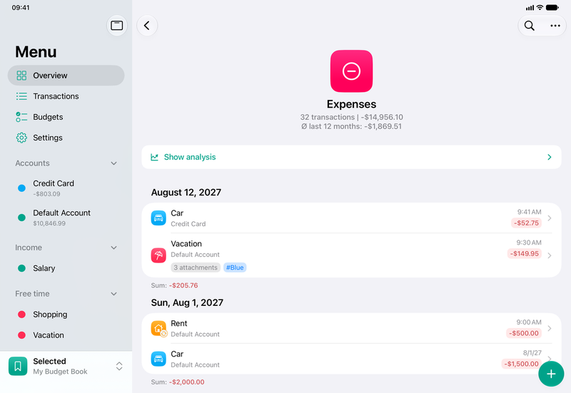Tap the pink Expenses minus icon
The height and width of the screenshot is (393, 571).
point(351,71)
